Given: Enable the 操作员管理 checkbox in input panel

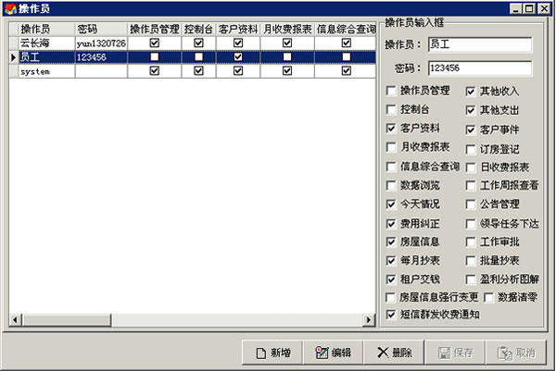Looking at the screenshot, I should point(391,91).
